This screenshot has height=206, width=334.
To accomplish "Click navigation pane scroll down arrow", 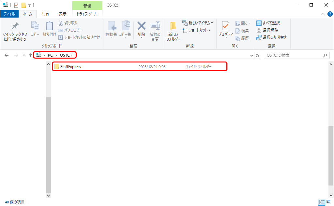I will pyautogui.click(x=48, y=195).
